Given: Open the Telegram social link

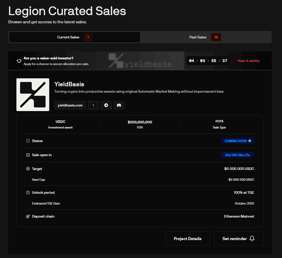Looking at the screenshot, I should 106,105.
